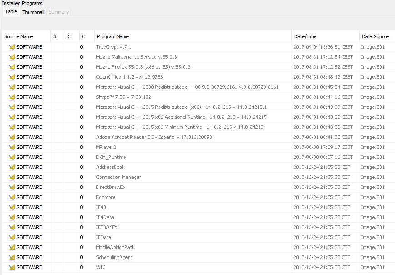Select Microsoft Visual C++ 2008 Redistributable entry
This screenshot has height=275, width=395.
(x=187, y=87)
